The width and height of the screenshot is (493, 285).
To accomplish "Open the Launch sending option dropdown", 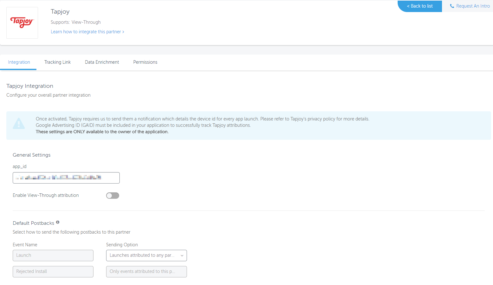I will point(146,256).
